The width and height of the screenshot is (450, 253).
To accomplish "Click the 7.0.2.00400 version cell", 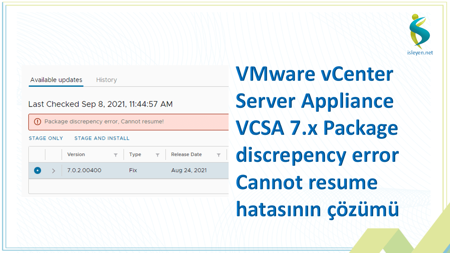I will (x=84, y=170).
